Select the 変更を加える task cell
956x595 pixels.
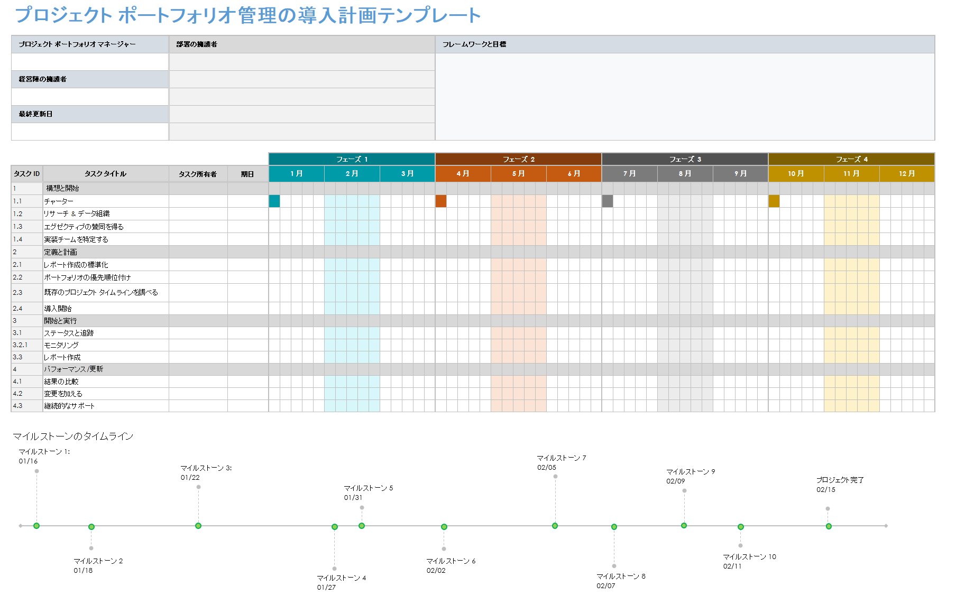[x=106, y=394]
